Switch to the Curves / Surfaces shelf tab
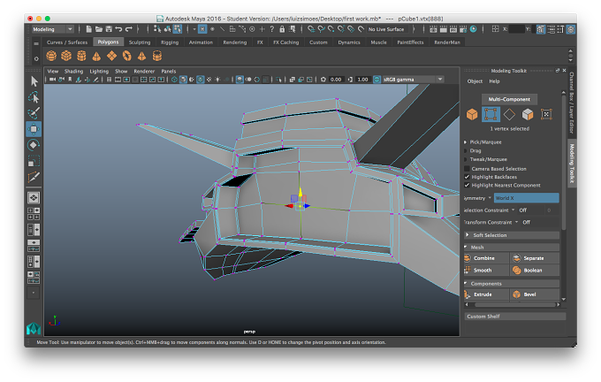The image size is (601, 382). click(x=67, y=42)
